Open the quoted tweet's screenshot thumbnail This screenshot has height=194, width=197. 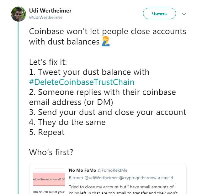[x=49, y=182]
